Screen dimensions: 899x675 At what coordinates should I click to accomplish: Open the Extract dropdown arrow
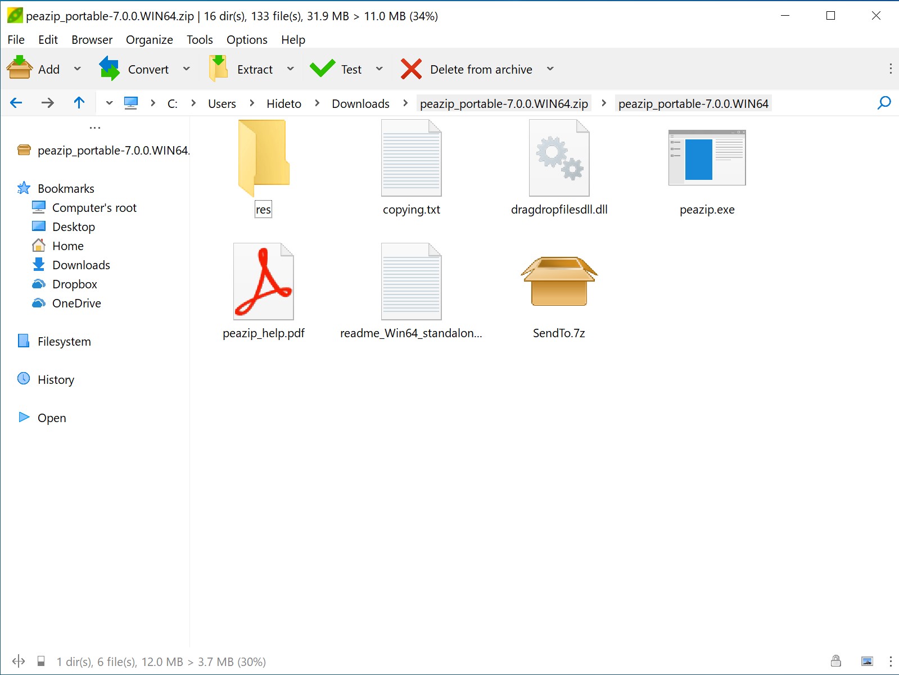[291, 69]
